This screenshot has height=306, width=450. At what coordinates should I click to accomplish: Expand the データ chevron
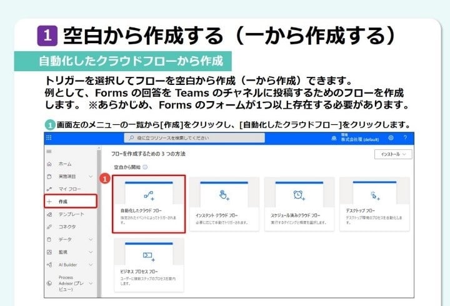[x=91, y=239]
